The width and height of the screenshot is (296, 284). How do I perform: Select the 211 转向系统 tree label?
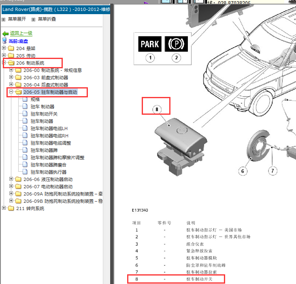coord(30,208)
